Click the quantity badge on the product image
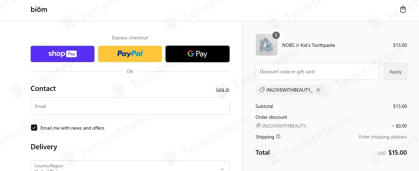 276,35
